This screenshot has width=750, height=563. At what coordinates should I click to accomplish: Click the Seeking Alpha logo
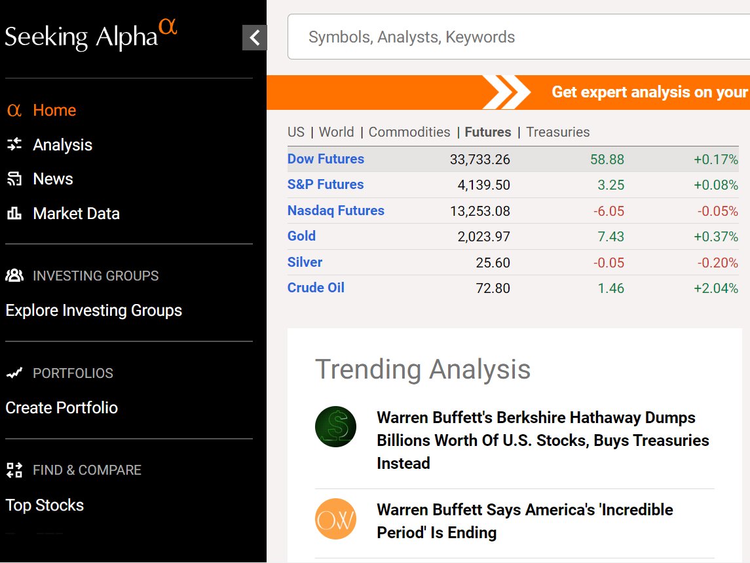point(91,35)
